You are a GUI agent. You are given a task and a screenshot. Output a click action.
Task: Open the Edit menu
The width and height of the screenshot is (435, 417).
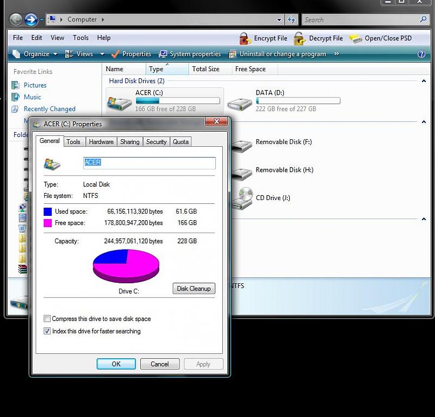pos(36,38)
